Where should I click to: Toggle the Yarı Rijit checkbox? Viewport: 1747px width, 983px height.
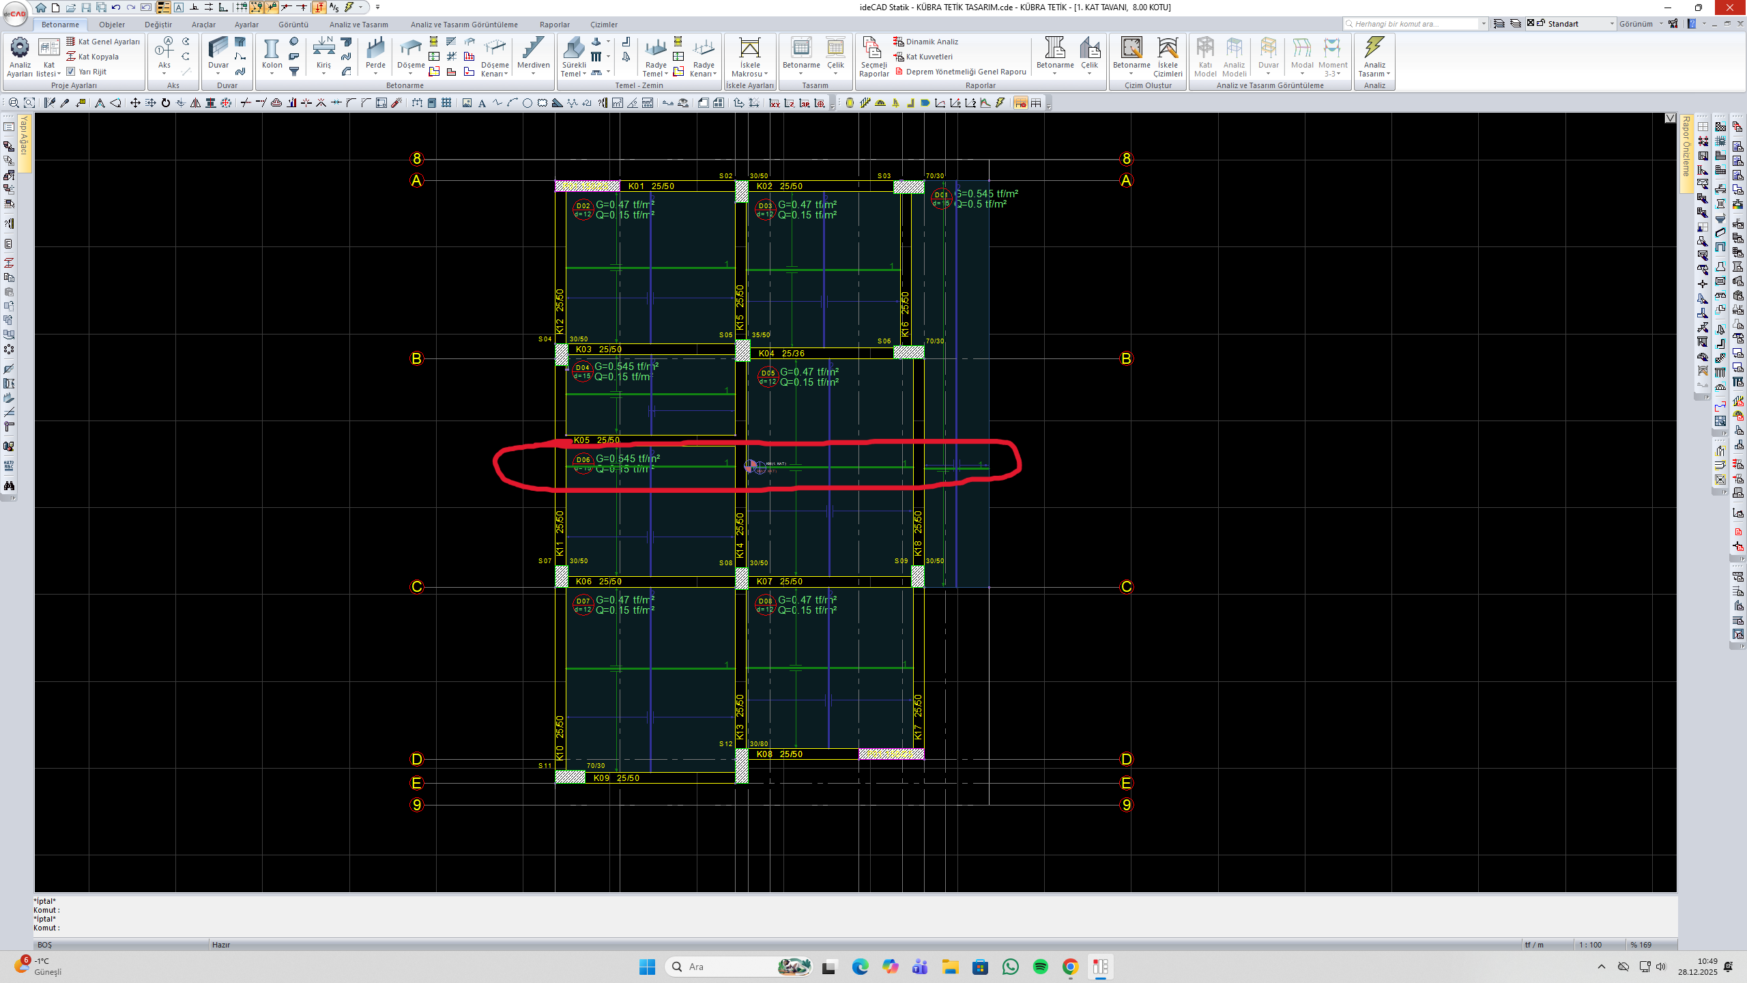71,72
